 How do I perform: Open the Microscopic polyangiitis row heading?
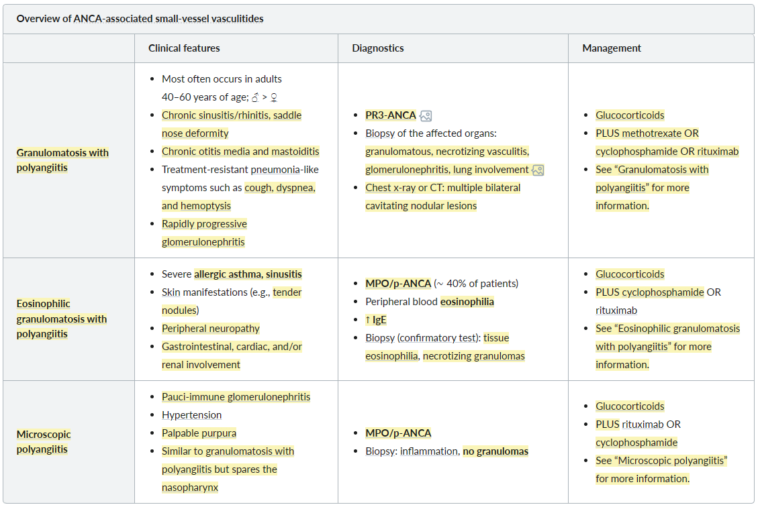point(44,442)
